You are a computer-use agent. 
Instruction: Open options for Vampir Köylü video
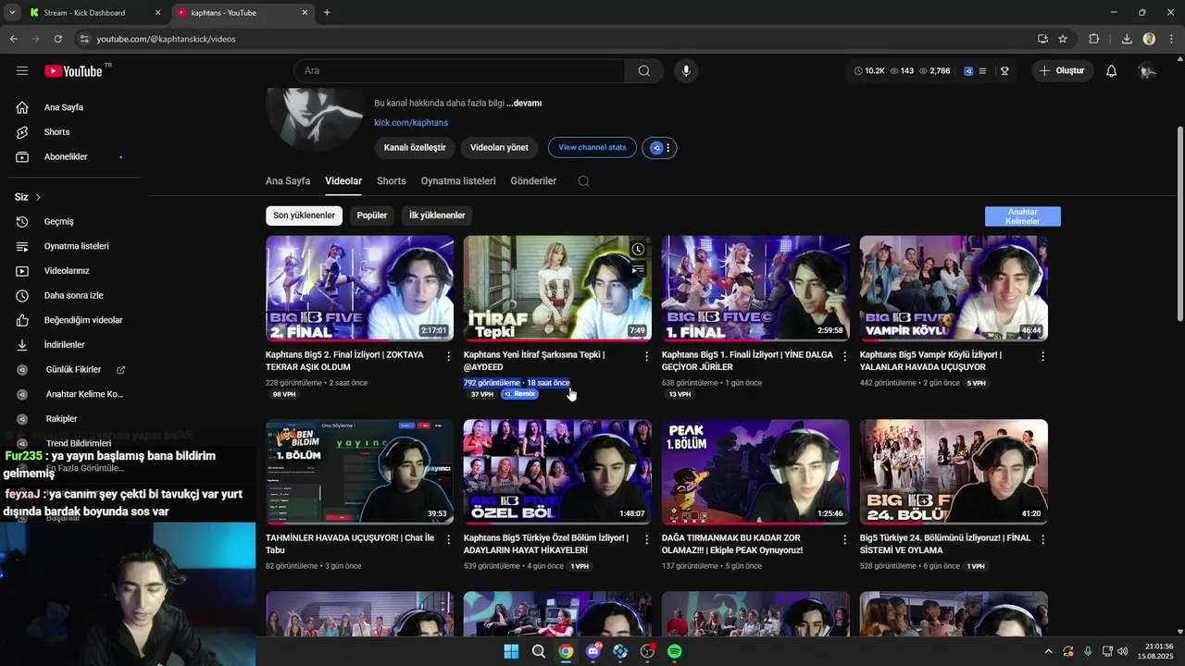[1042, 356]
